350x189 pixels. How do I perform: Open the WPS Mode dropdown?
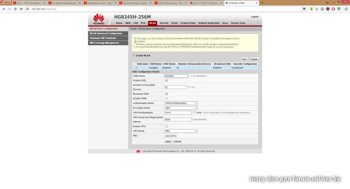tap(181, 131)
